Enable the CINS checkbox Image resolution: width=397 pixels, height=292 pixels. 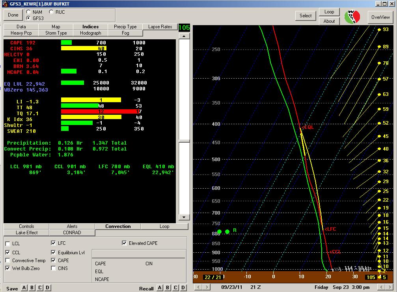coord(53,268)
